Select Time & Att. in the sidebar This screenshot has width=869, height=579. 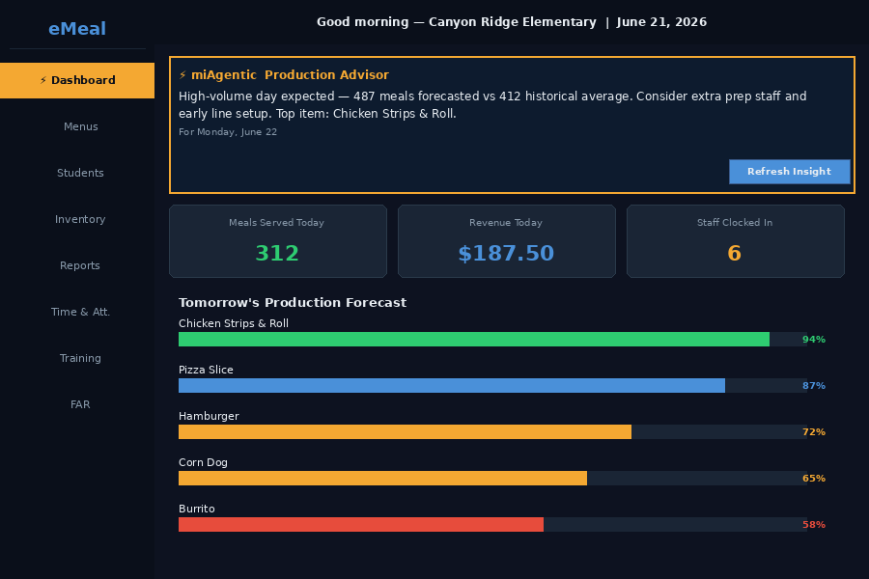pos(80,312)
